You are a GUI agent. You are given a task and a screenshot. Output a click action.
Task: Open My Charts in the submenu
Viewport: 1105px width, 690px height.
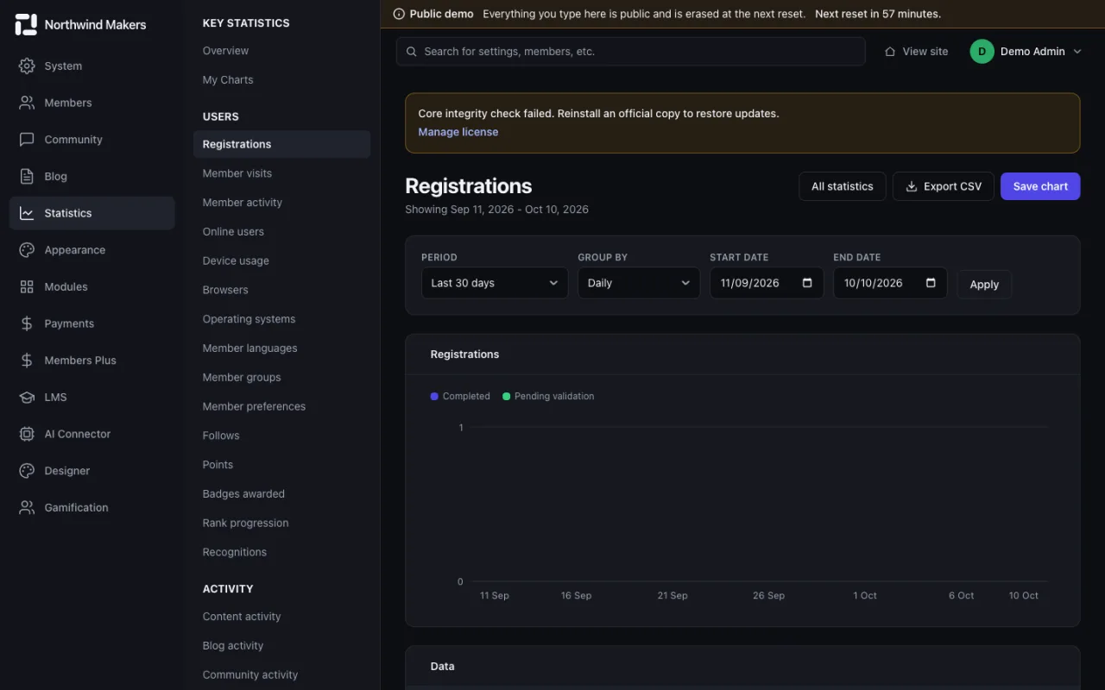point(228,80)
